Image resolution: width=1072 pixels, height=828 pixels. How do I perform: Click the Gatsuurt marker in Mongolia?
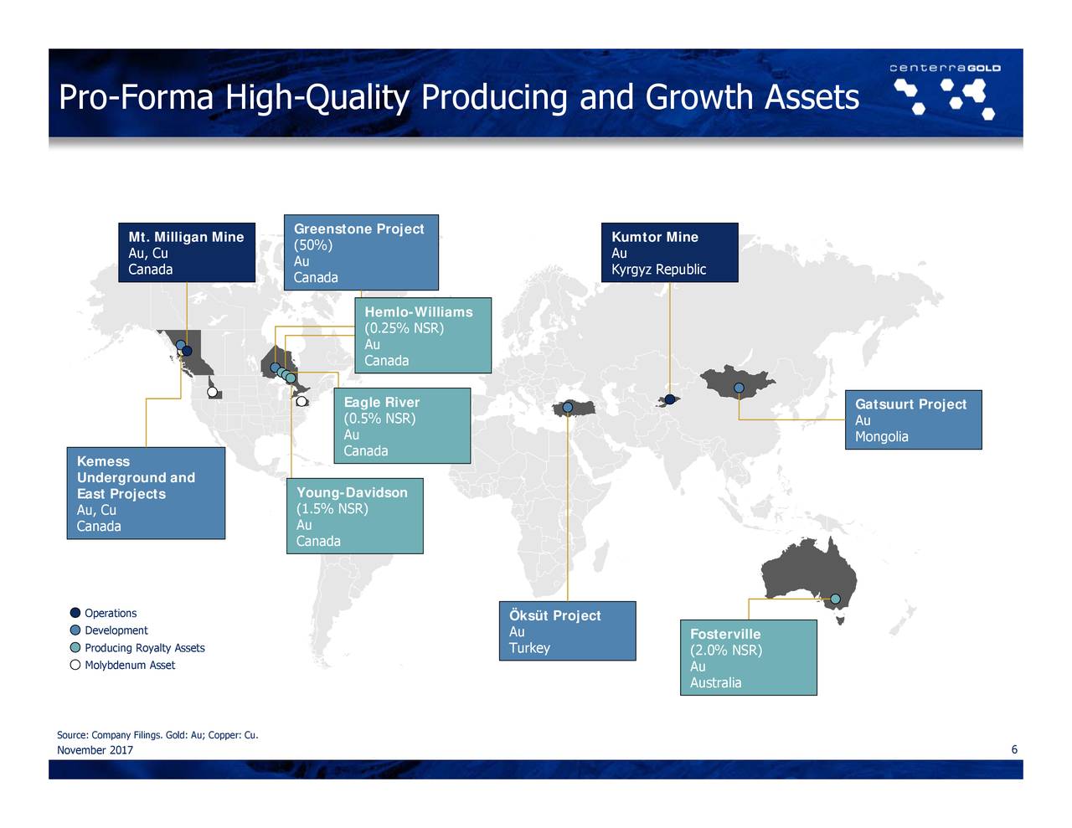(739, 388)
